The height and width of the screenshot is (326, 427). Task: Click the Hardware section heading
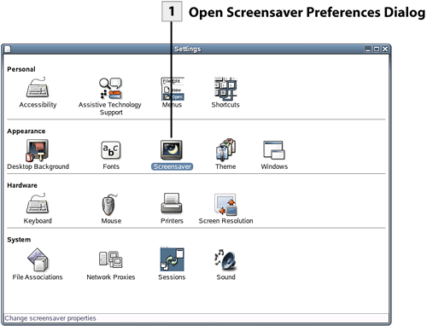click(x=22, y=185)
